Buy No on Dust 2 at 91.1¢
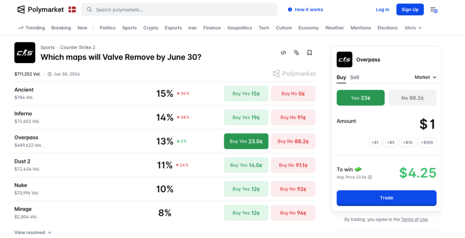 pyautogui.click(x=293, y=165)
